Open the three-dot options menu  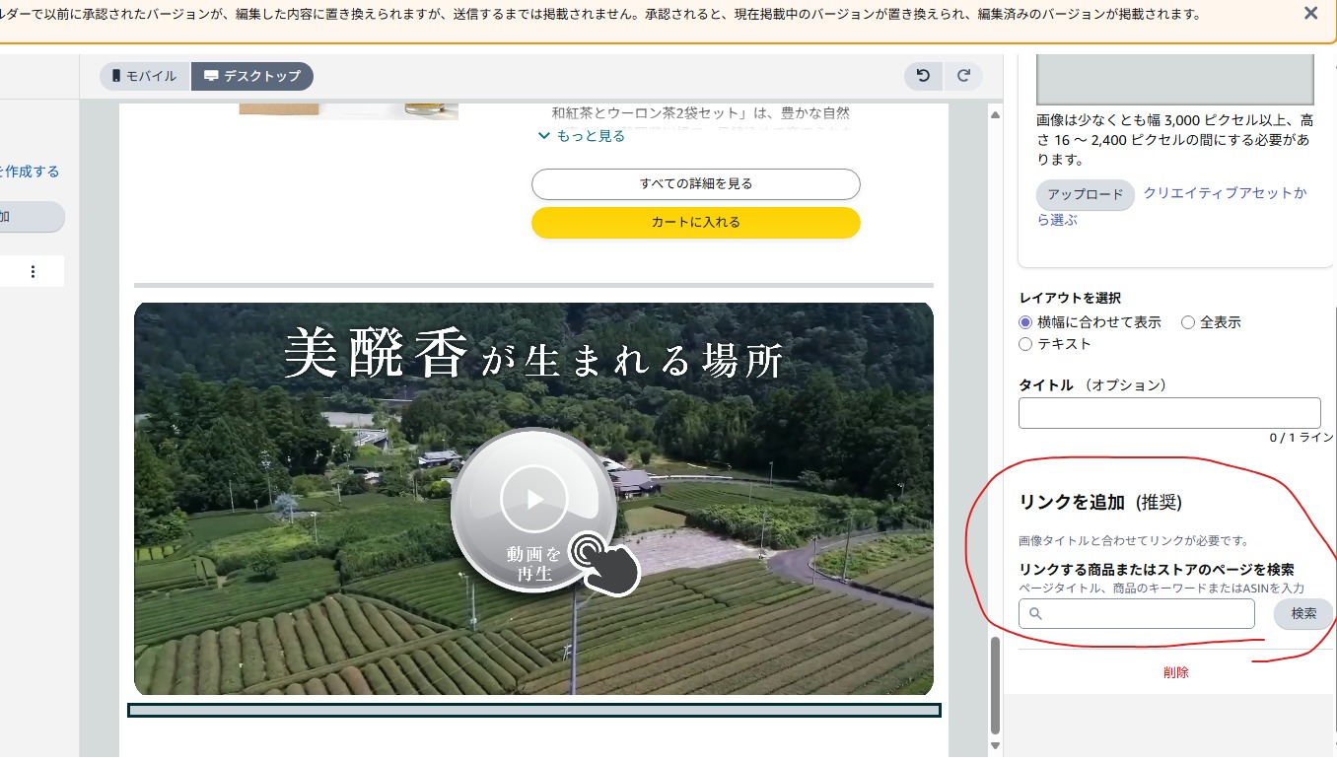[x=33, y=272]
